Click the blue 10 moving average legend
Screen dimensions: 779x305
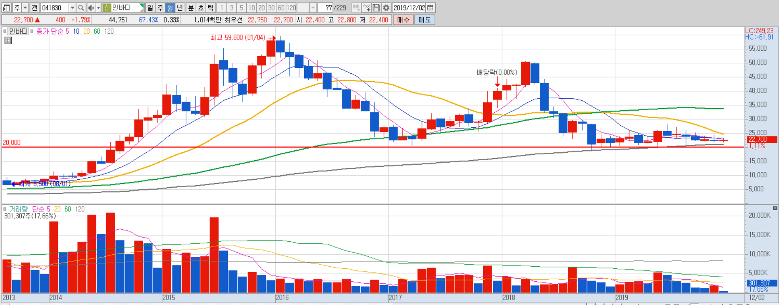[76, 31]
